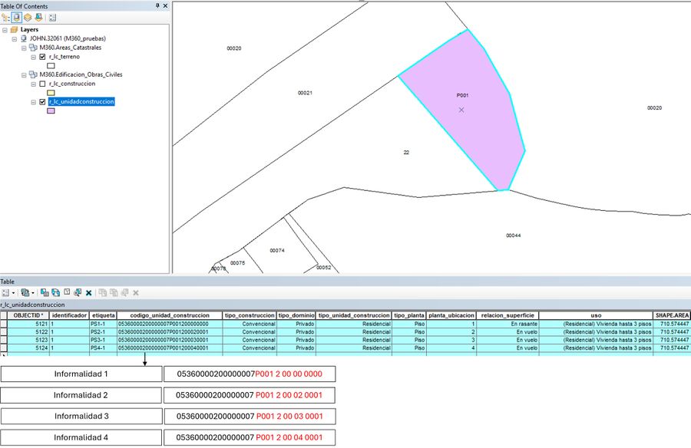Enable the r_lc_construccion layer checkbox

(x=42, y=84)
